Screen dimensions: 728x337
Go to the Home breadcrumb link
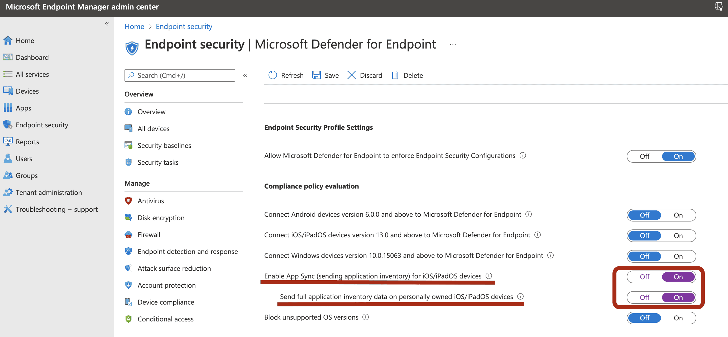click(134, 27)
